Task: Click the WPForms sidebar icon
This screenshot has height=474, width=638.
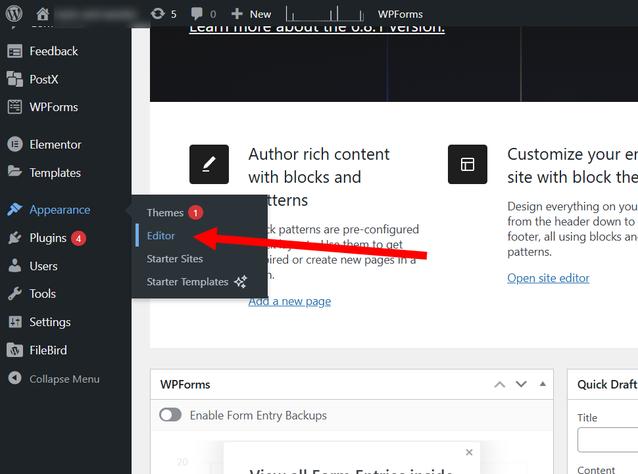Action: coord(15,107)
